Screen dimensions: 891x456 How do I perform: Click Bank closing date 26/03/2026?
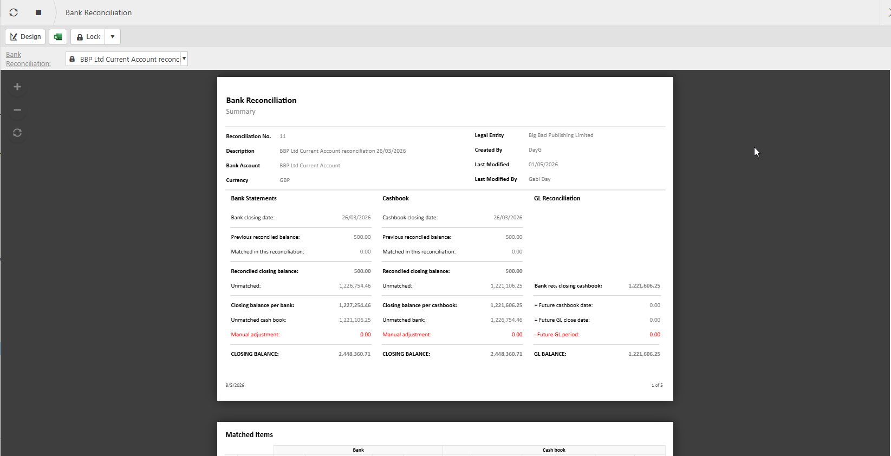click(x=356, y=218)
